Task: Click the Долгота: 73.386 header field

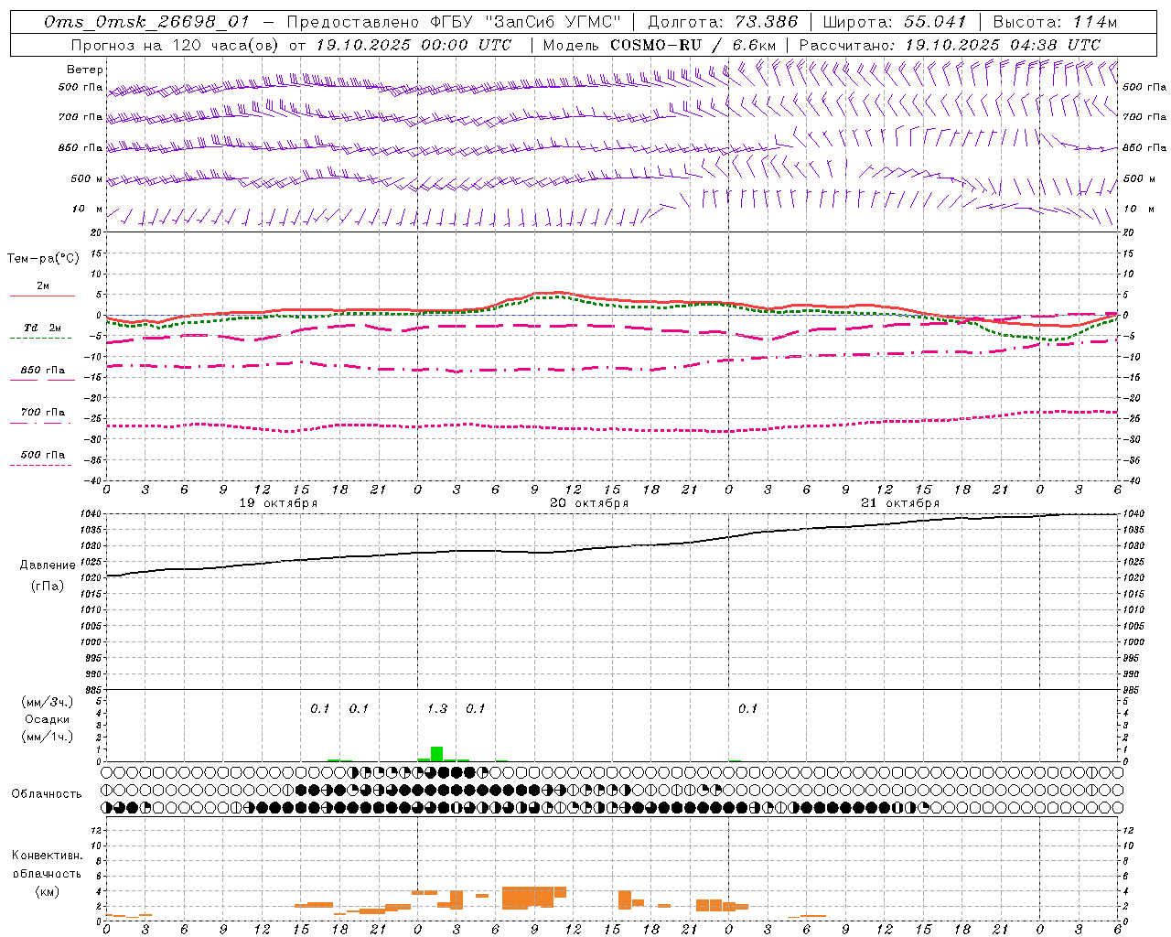Action: (x=723, y=22)
